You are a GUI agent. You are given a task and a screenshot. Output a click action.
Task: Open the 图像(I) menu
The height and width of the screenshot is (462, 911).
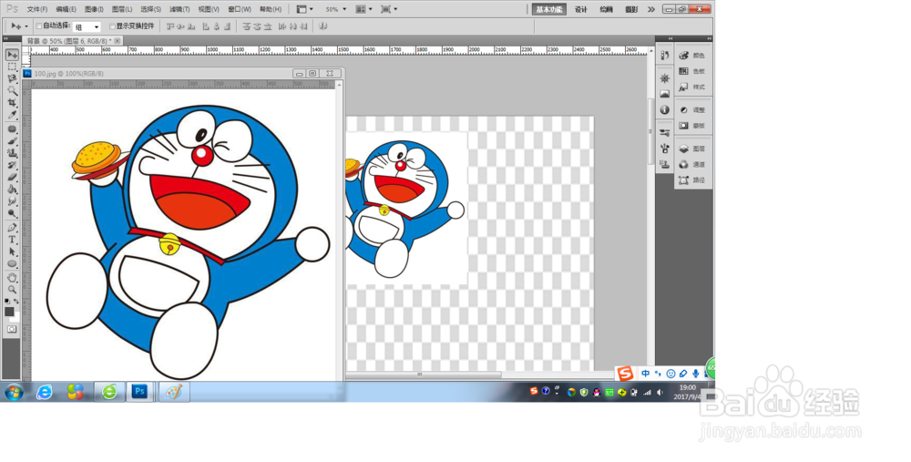[x=94, y=9]
